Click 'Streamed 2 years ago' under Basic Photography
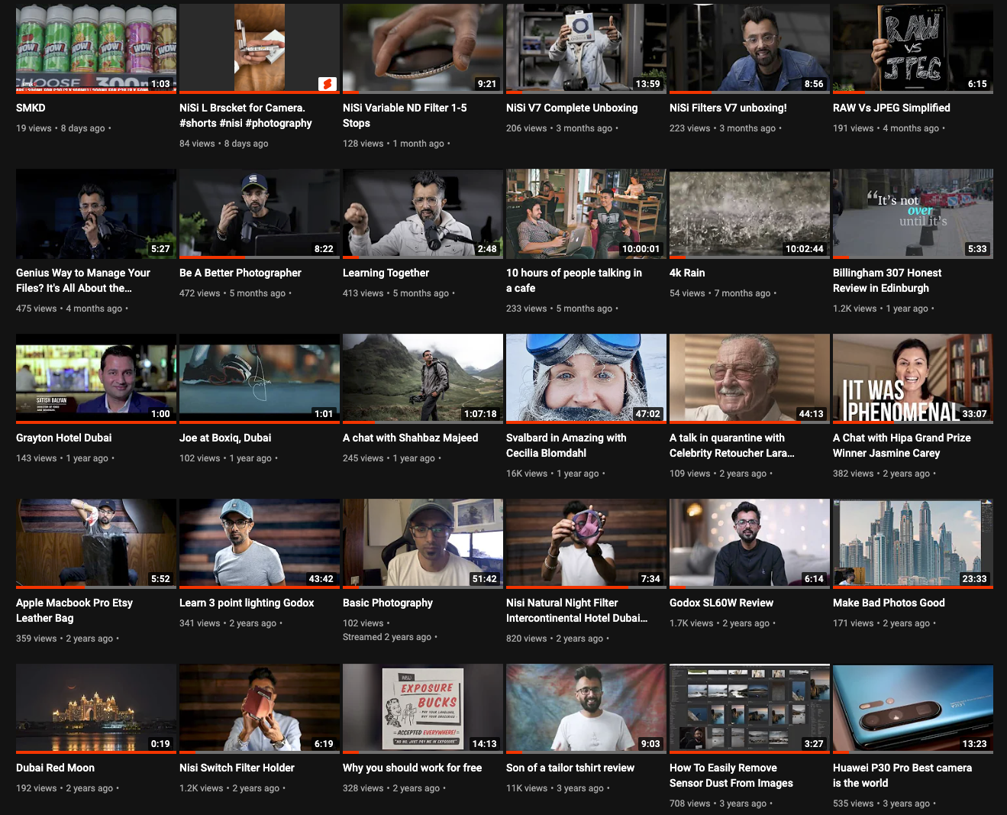Screen dimensions: 1007x815 [x=387, y=637]
